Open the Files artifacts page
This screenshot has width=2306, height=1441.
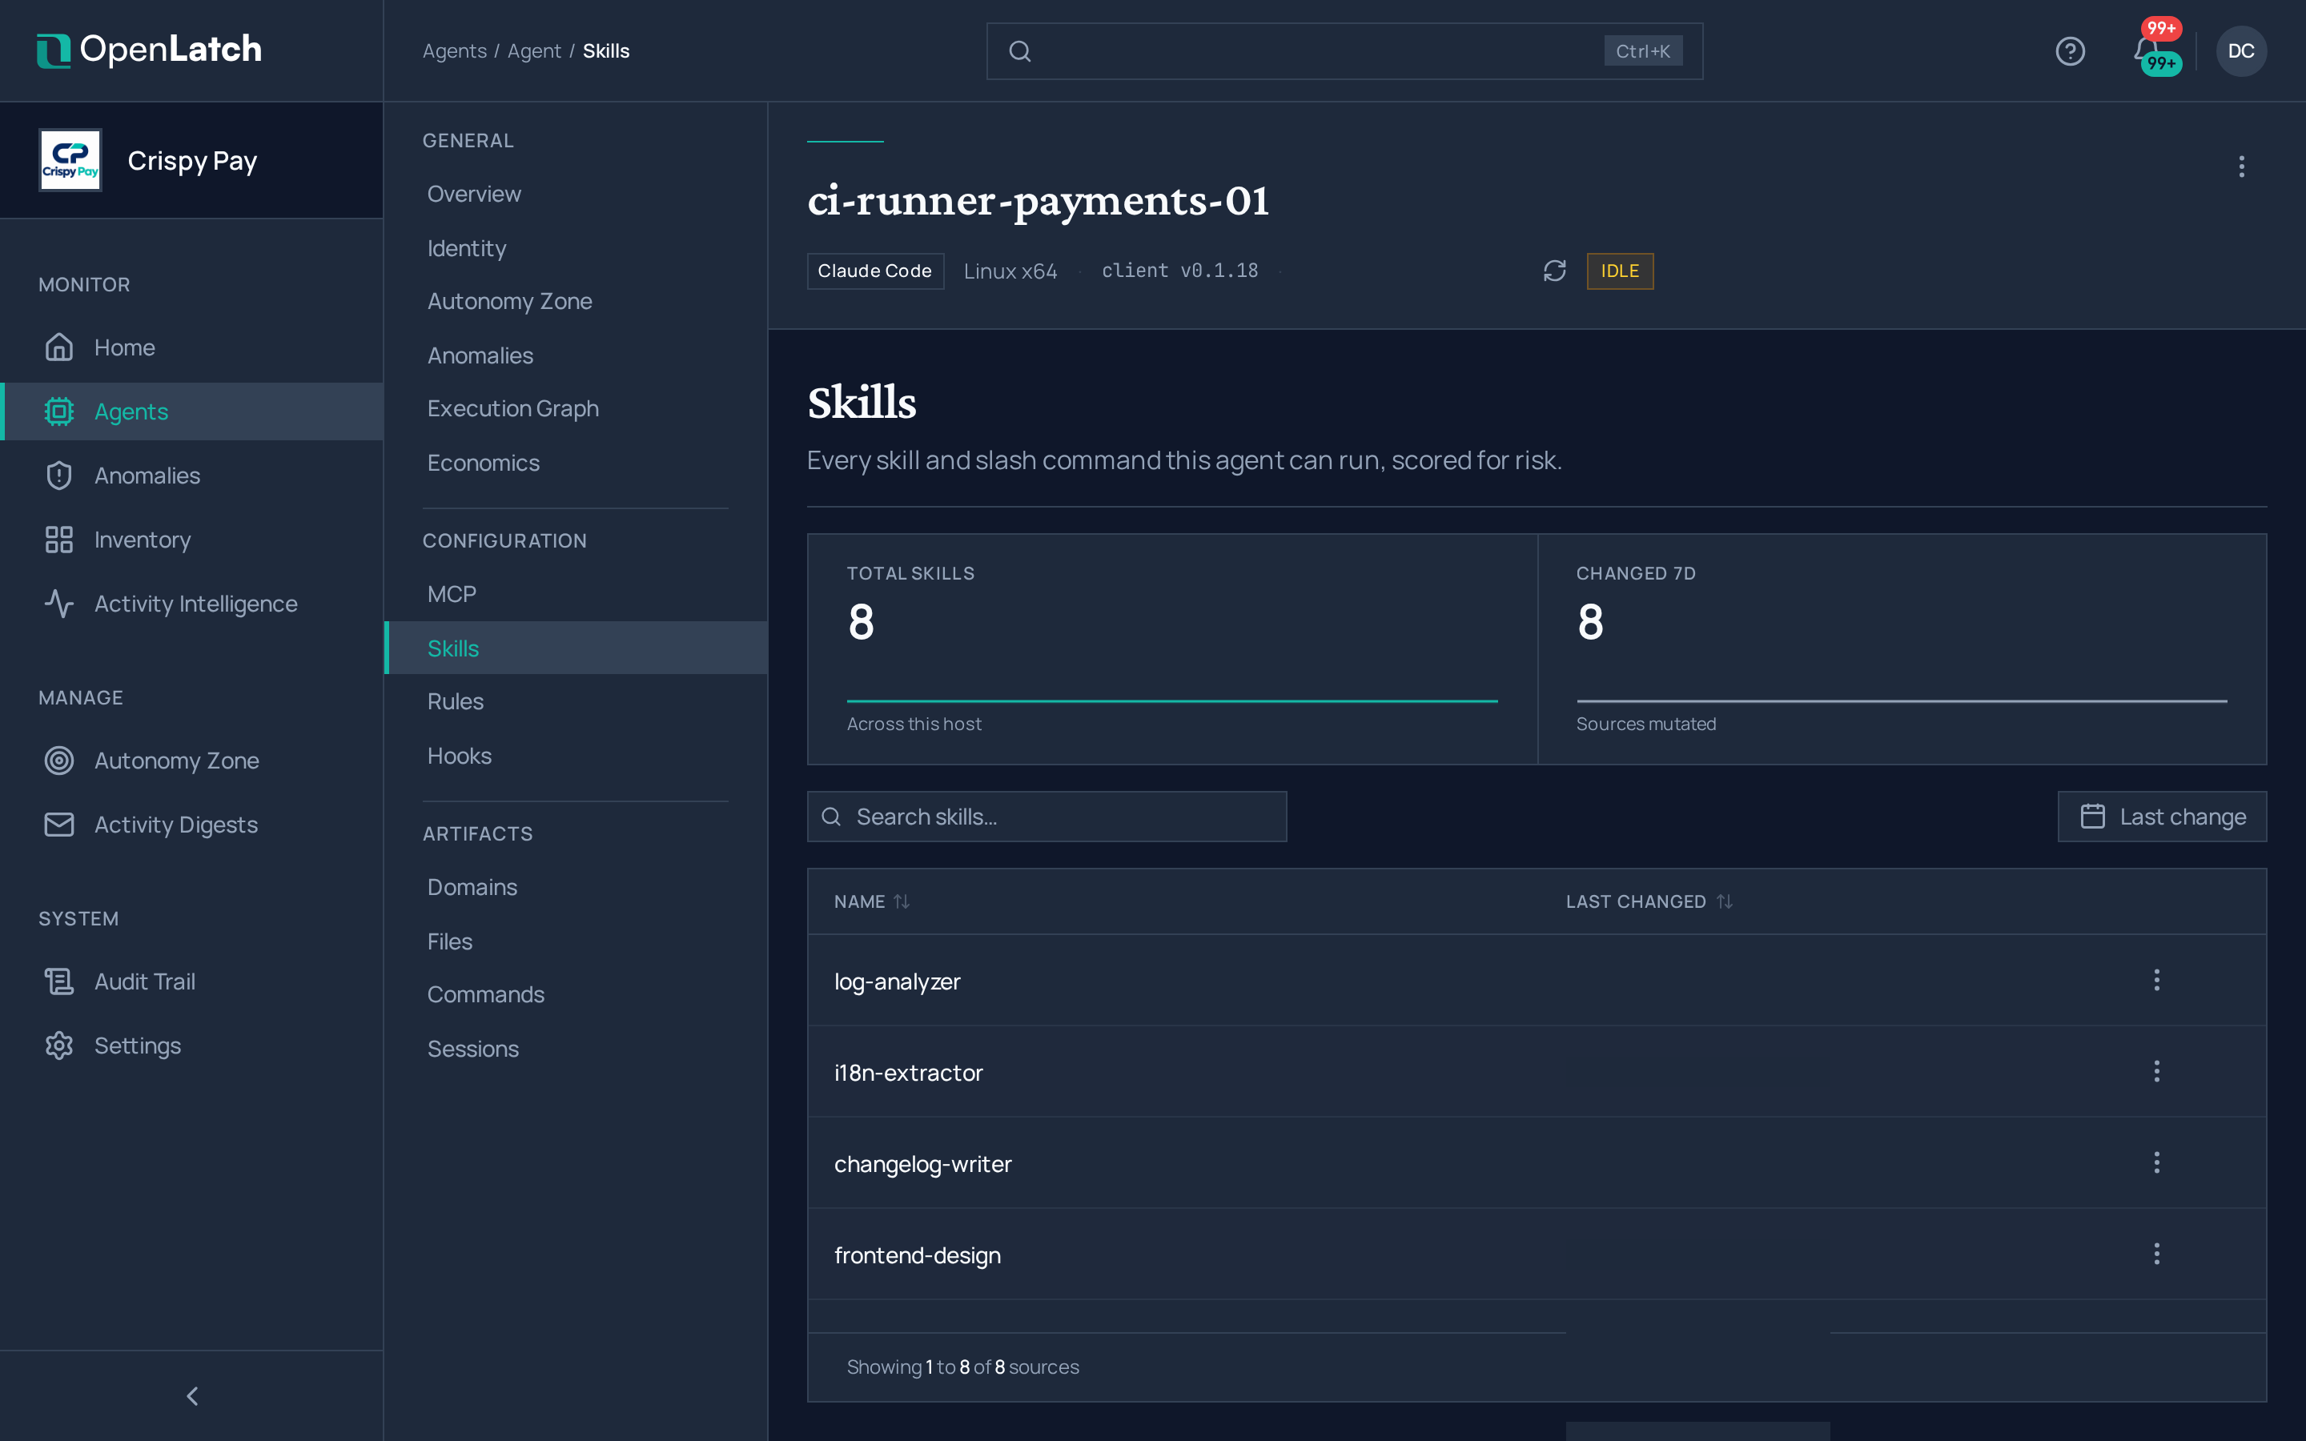(x=576, y=941)
